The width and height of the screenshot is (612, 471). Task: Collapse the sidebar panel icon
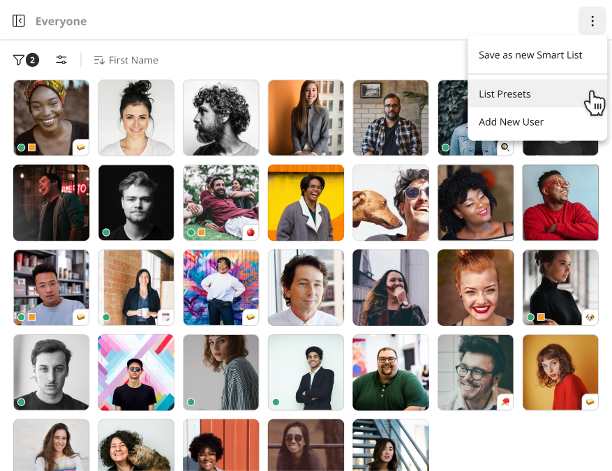click(18, 21)
